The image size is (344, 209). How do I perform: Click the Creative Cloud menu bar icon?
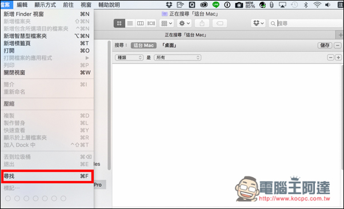(204, 5)
